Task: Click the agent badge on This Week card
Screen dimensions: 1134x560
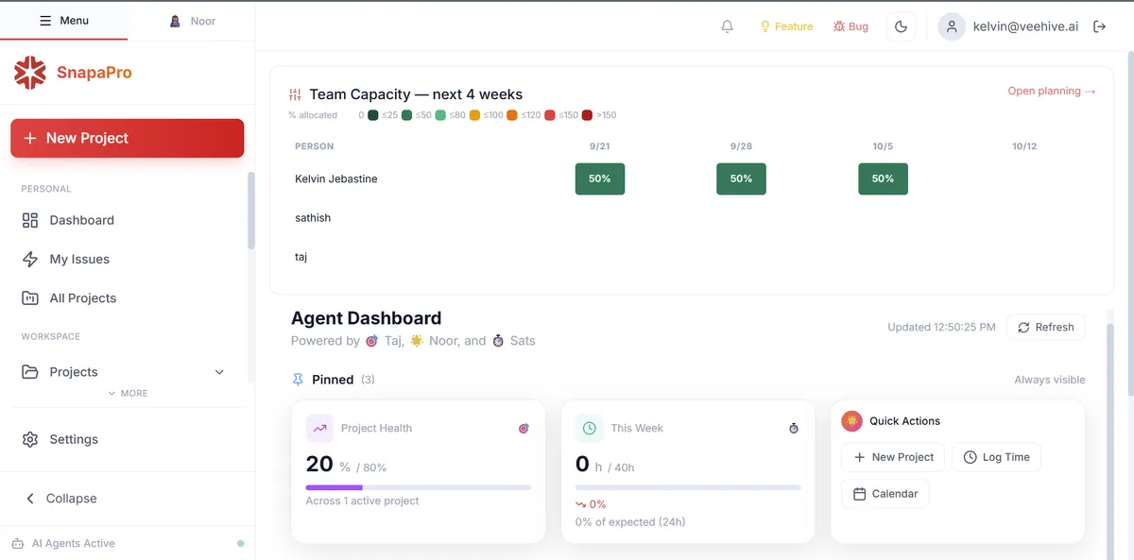Action: click(794, 429)
